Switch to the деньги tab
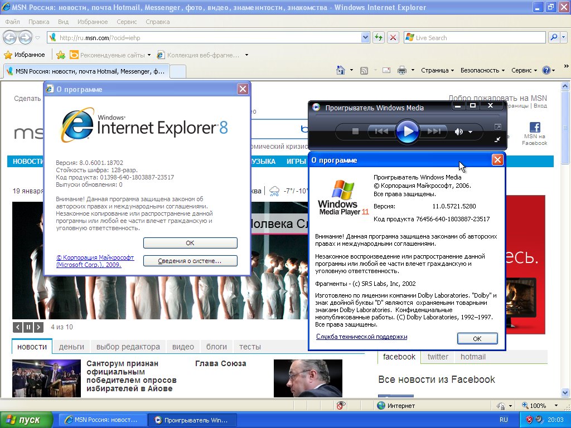Viewport: 571px width, 428px height. coord(71,347)
